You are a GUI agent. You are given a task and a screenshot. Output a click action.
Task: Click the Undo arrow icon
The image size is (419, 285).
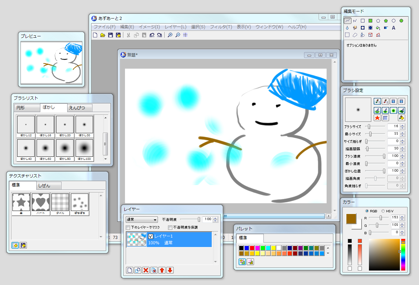pyautogui.click(x=152, y=35)
